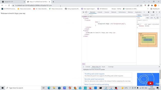161x90 pixels.
Task: Open the drawer three-dot menu
Action: (x=83, y=67)
